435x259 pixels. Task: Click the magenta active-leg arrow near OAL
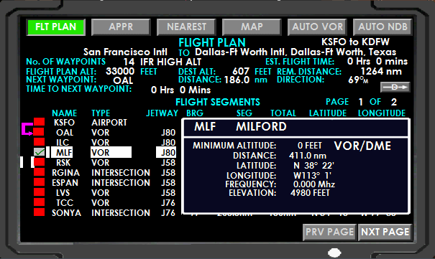point(27,129)
